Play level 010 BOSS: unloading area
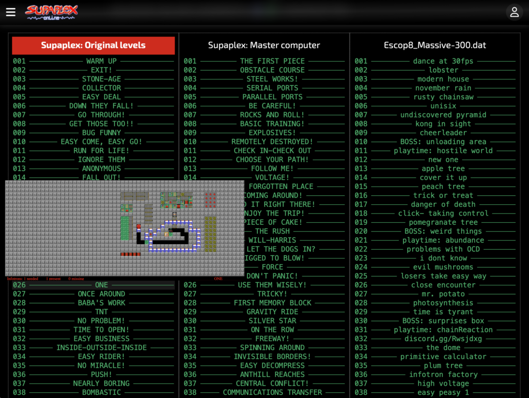The image size is (529, 398). pyautogui.click(x=443, y=142)
